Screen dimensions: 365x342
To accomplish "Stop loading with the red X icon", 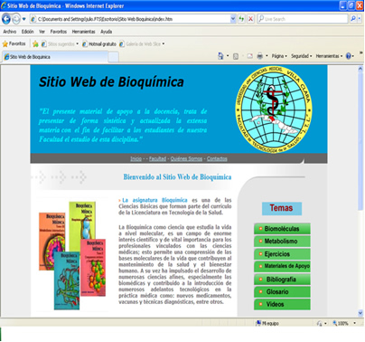I will pyautogui.click(x=250, y=19).
